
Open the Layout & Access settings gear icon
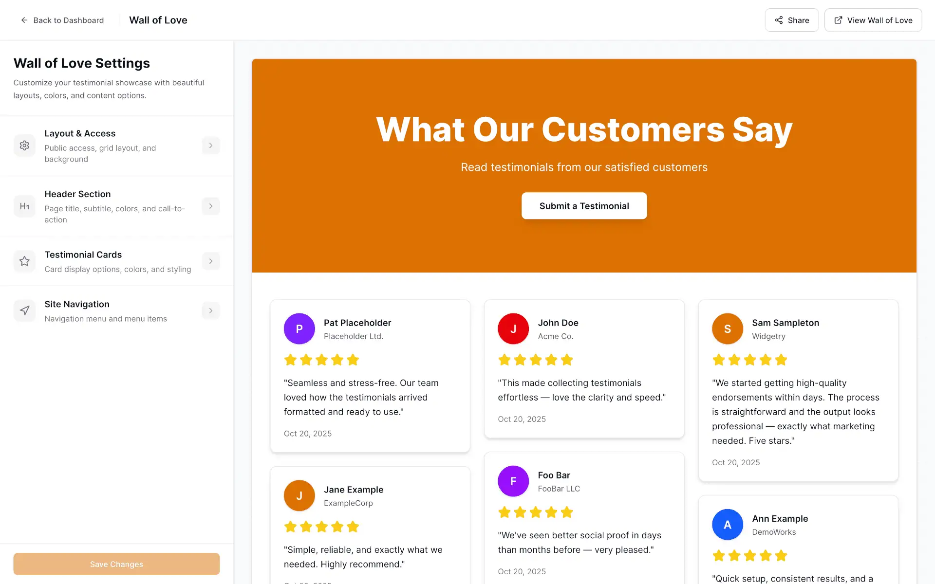24,145
